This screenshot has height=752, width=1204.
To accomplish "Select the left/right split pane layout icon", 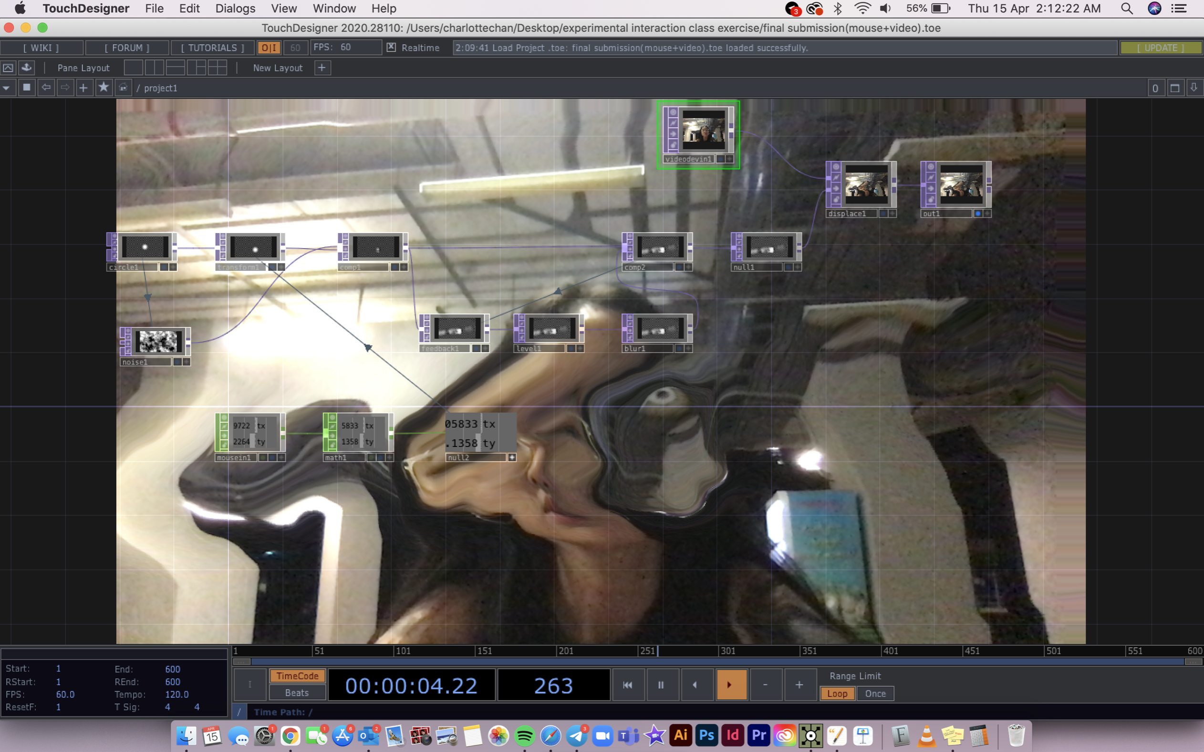I will 155,68.
